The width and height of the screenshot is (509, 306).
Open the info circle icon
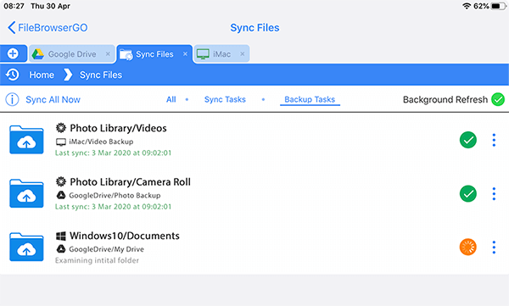[x=13, y=100]
